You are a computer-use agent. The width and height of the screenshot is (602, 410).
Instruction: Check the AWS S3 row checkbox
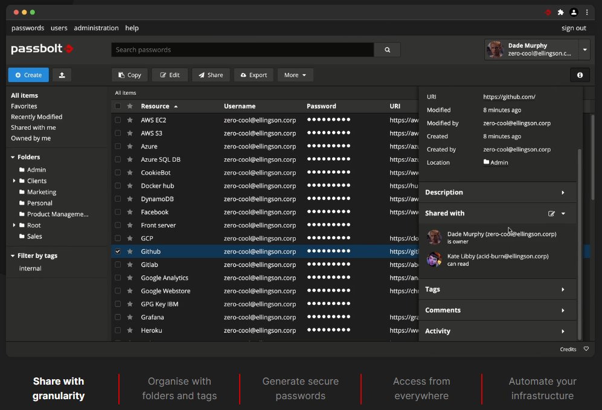coord(118,133)
